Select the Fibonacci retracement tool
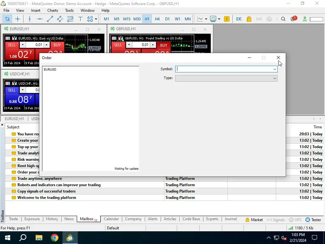325x244 pixels. point(70,19)
